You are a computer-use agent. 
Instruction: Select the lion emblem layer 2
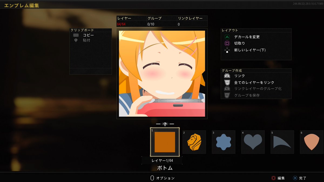pyautogui.click(x=194, y=142)
